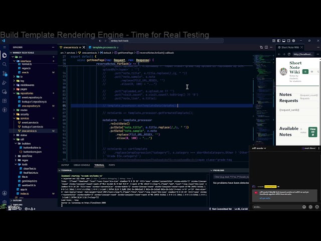Image resolution: width=321 pixels, height=241 pixels.
Task: Switch to the snw.service.ts editor tab
Action: [x=71, y=47]
